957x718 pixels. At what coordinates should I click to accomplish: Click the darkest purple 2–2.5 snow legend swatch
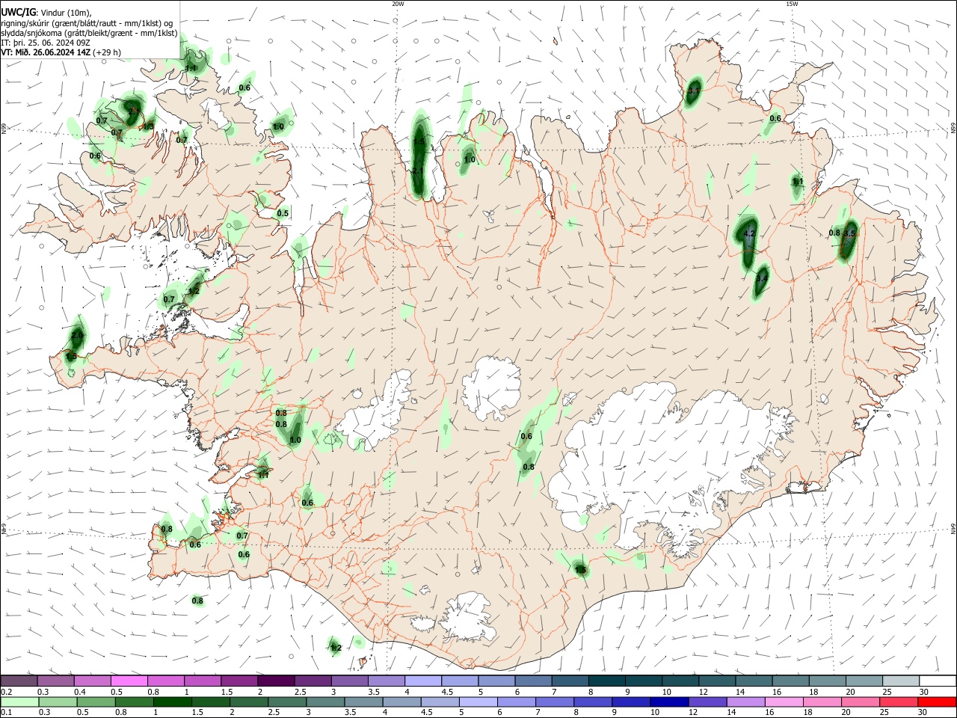click(x=276, y=681)
